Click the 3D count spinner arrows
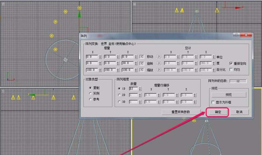 click(x=140, y=102)
